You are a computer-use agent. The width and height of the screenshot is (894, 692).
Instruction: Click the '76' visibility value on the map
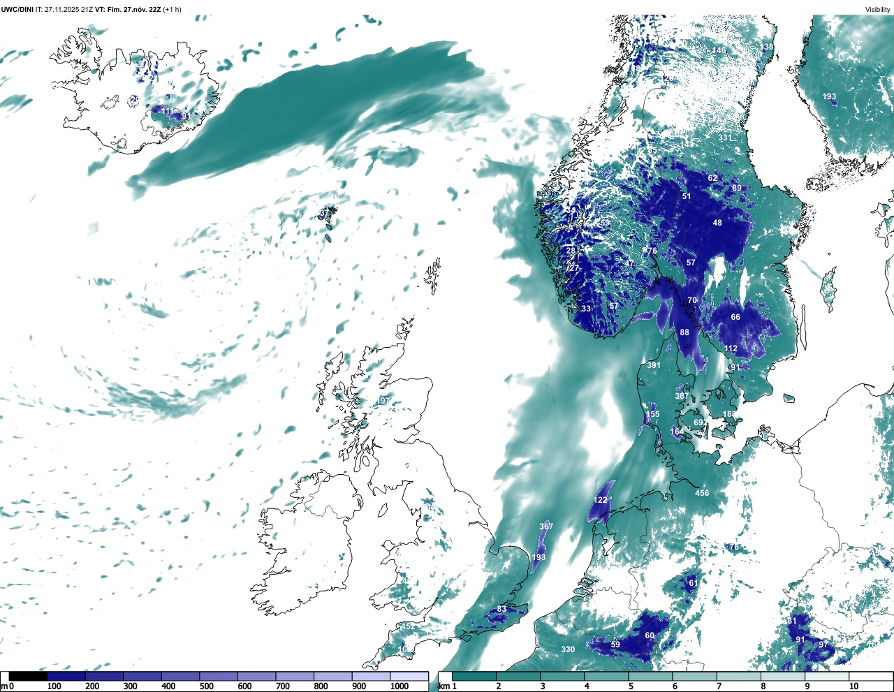click(x=652, y=251)
